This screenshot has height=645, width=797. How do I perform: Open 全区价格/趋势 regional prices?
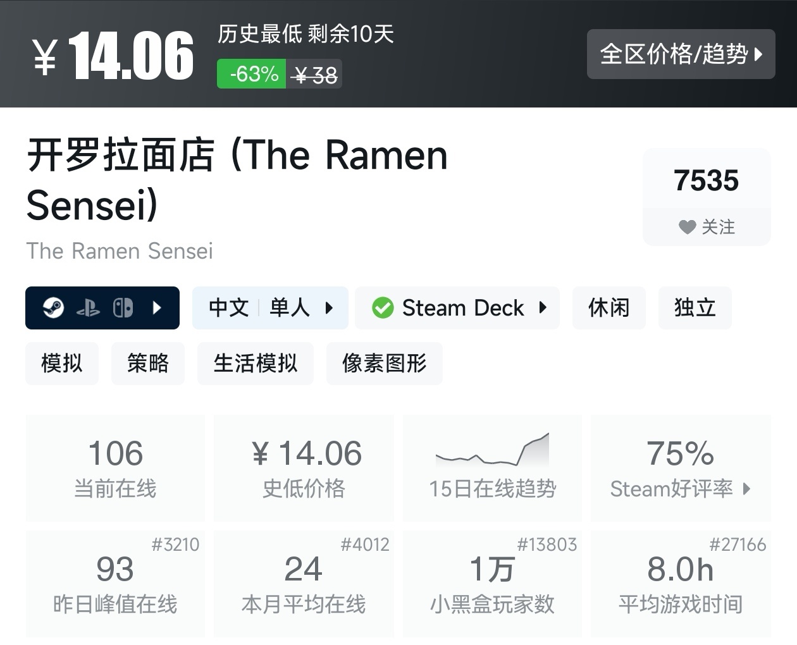(681, 54)
